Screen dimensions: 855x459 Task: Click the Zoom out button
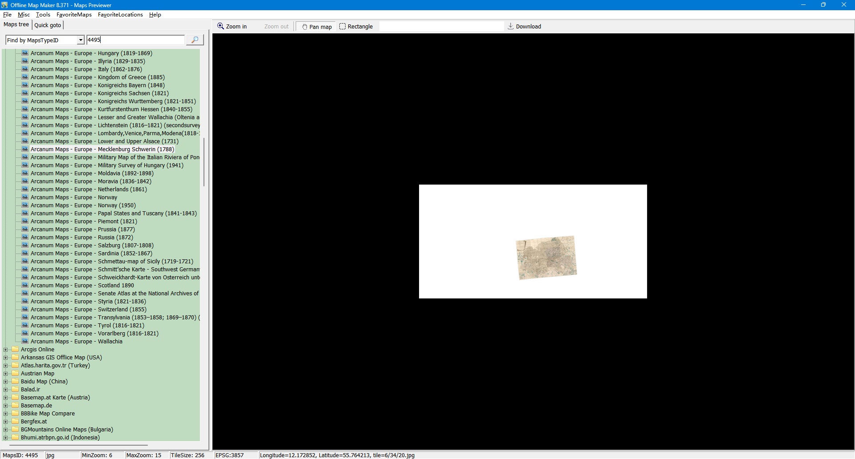click(276, 27)
